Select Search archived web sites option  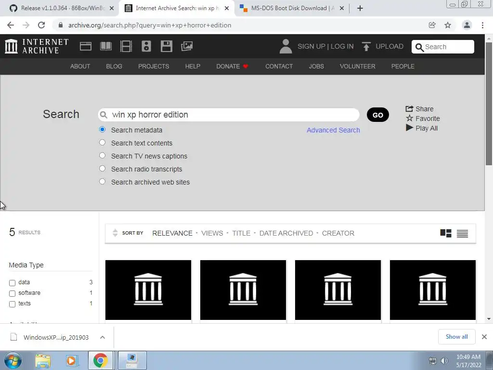[102, 182]
